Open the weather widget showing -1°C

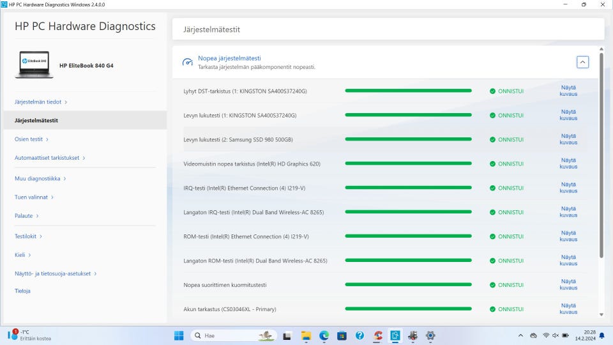pos(29,335)
